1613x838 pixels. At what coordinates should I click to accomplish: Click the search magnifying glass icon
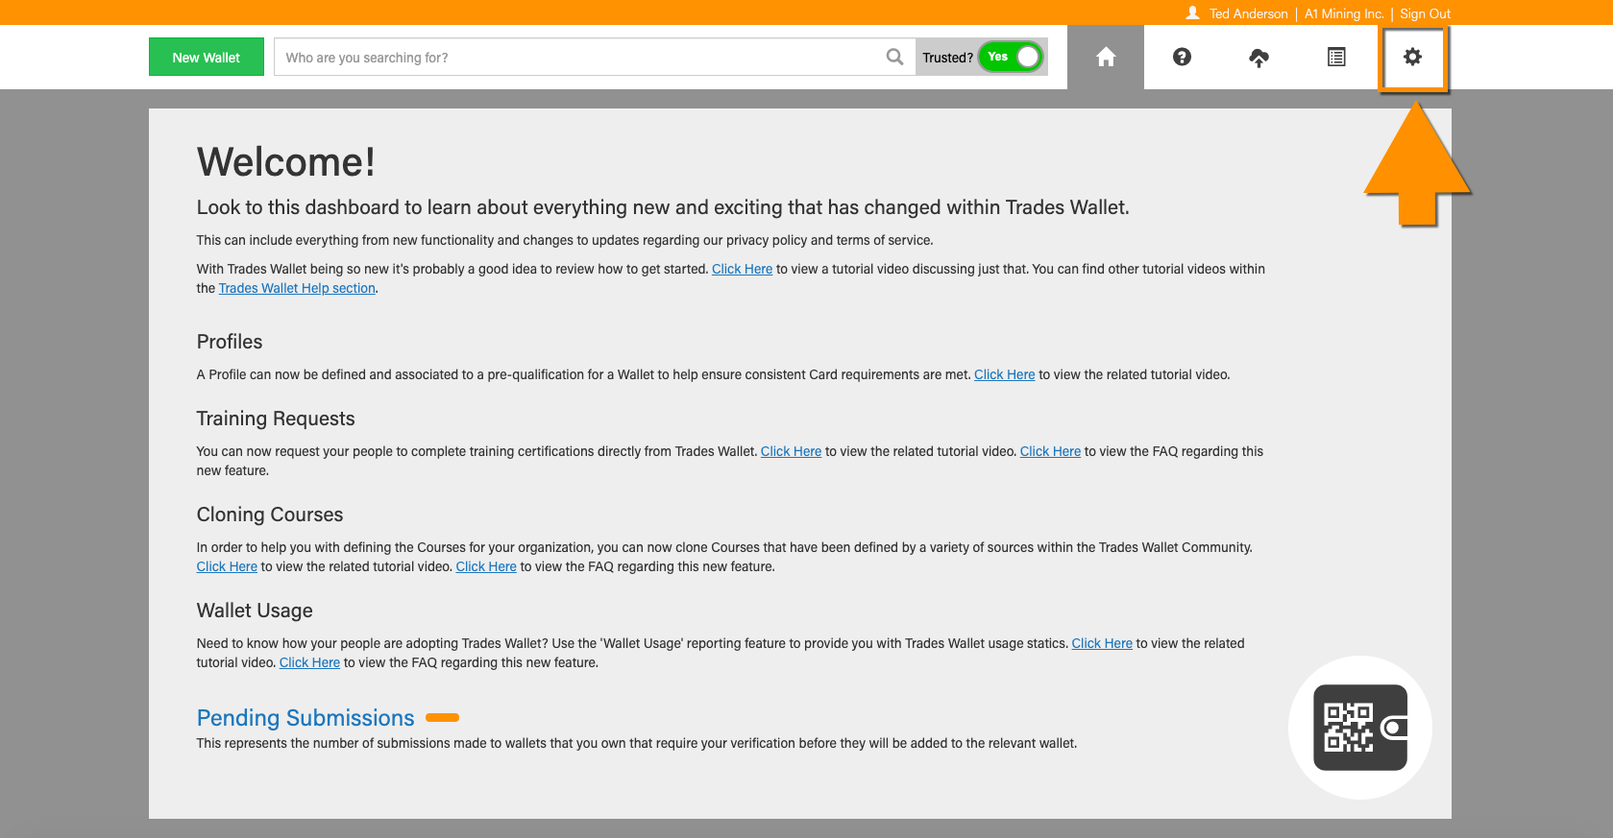coord(894,58)
